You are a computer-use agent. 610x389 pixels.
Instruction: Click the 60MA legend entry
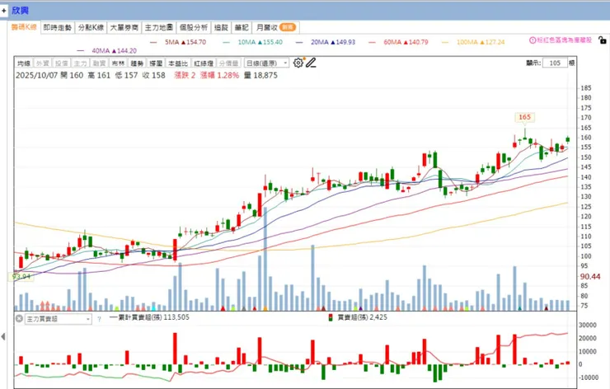point(399,42)
